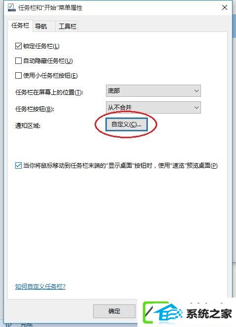The width and height of the screenshot is (236, 327).
Task: Toggle the 锁定任务栏 checkbox
Action: (18, 46)
